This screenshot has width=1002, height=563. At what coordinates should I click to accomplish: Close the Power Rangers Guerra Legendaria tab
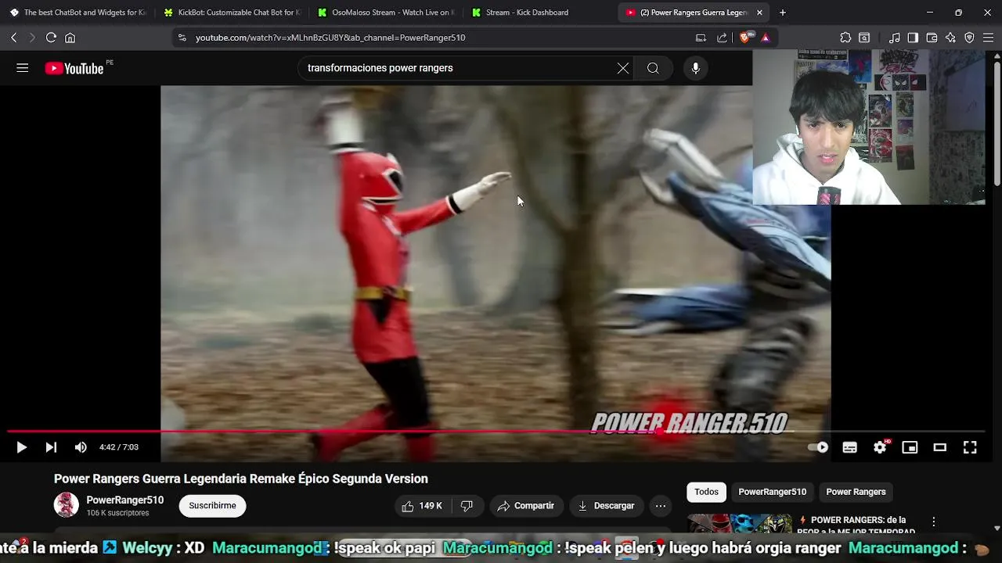[759, 13]
